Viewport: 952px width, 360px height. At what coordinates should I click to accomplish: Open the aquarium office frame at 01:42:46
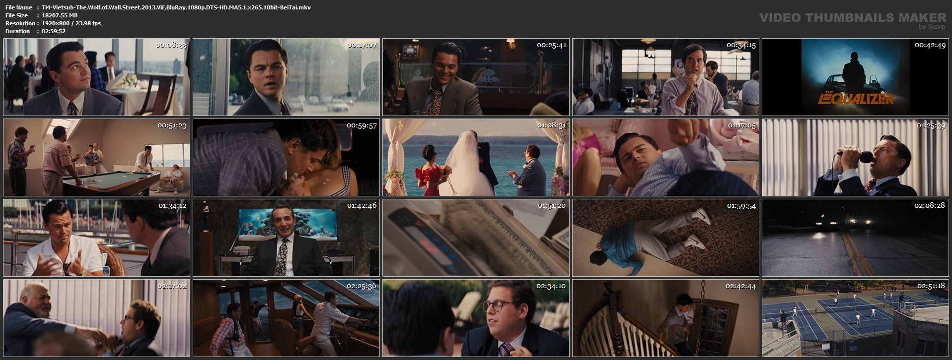(x=286, y=238)
